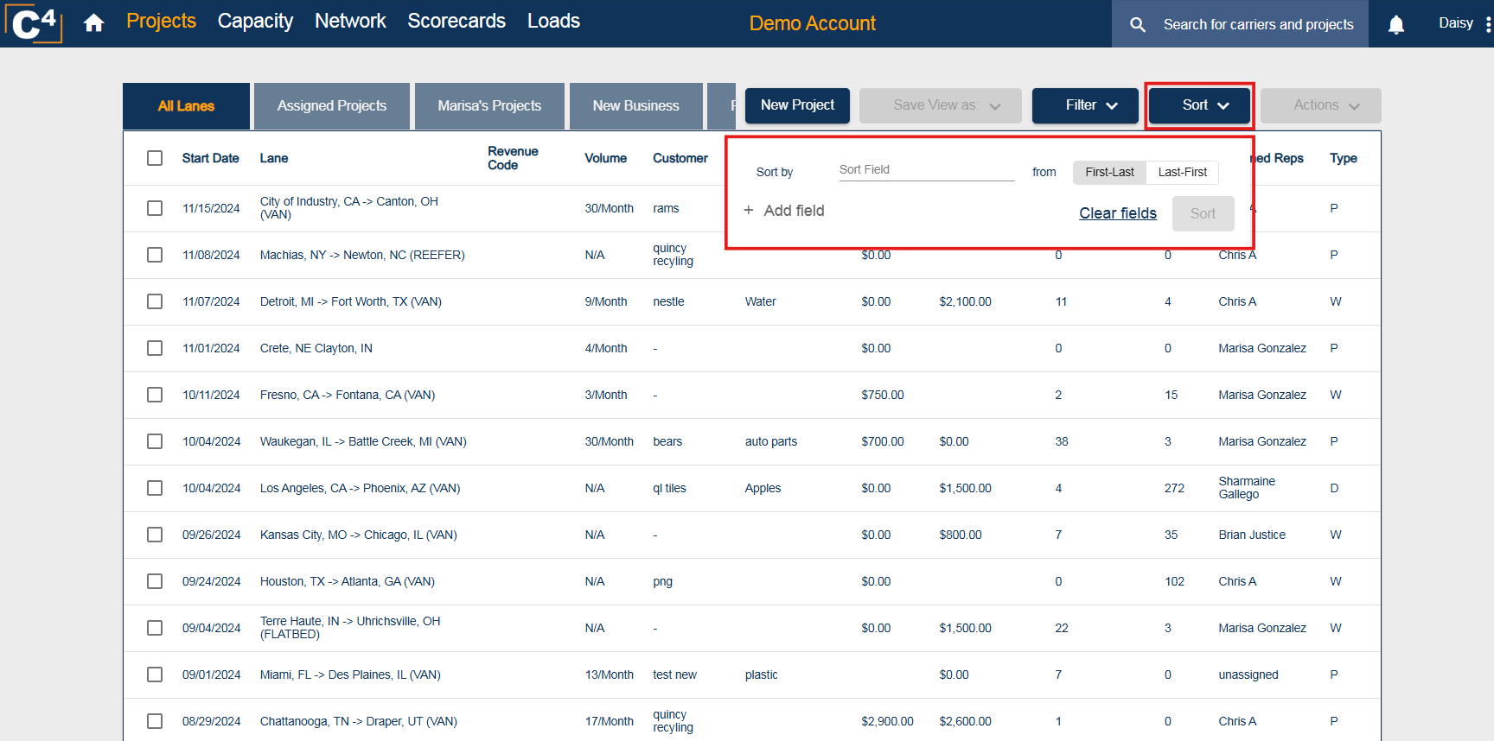Click the New Project button
The height and width of the screenshot is (741, 1494).
coord(797,105)
